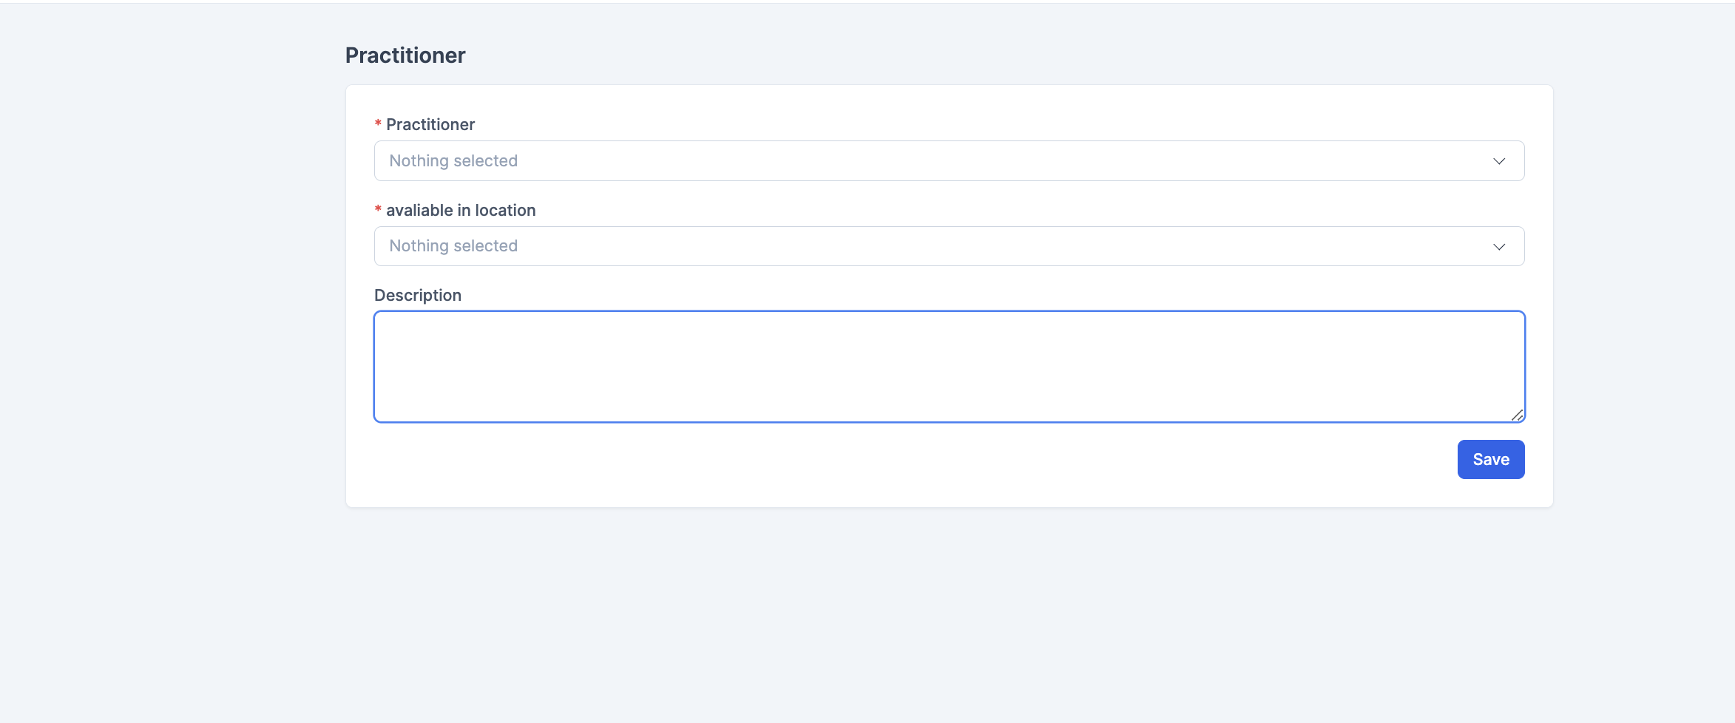Click the Practitioner dropdown chevron icon
The height and width of the screenshot is (723, 1735).
1499,160
